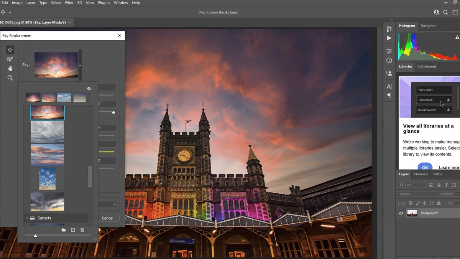The image size is (460, 259).
Task: Click the delete sky trash icon
Action: [82, 230]
